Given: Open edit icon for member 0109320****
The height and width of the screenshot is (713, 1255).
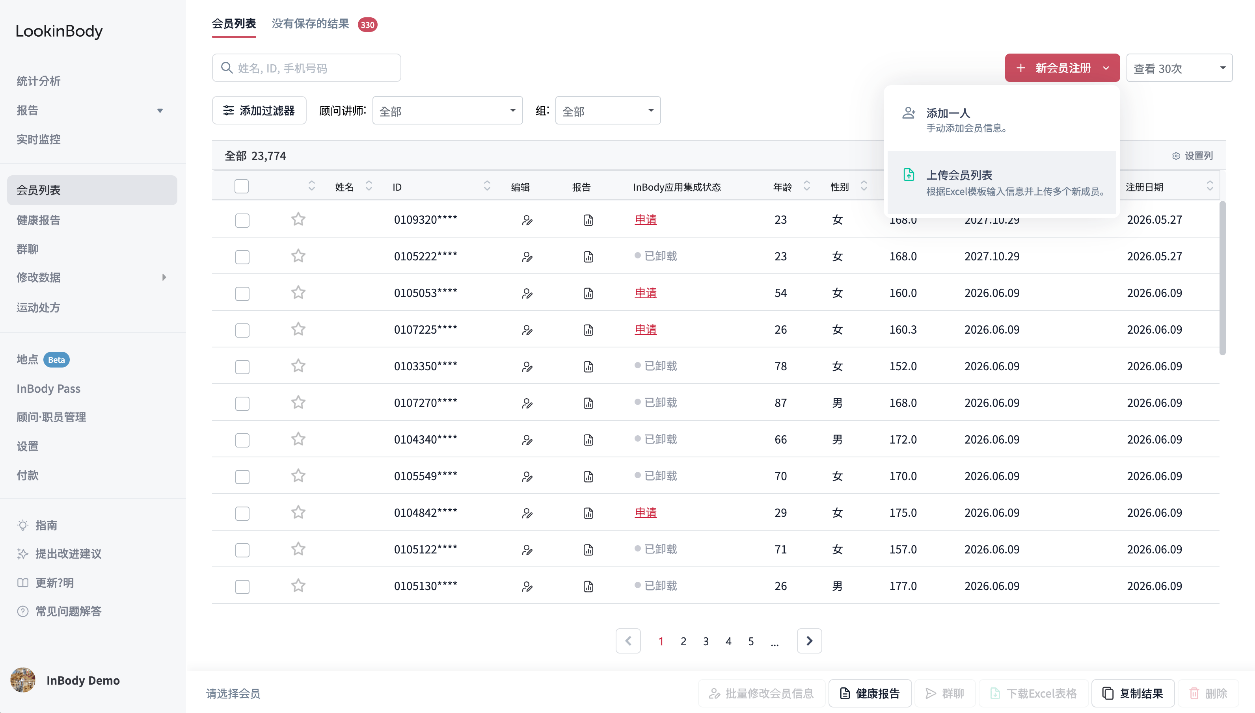Looking at the screenshot, I should (x=527, y=220).
